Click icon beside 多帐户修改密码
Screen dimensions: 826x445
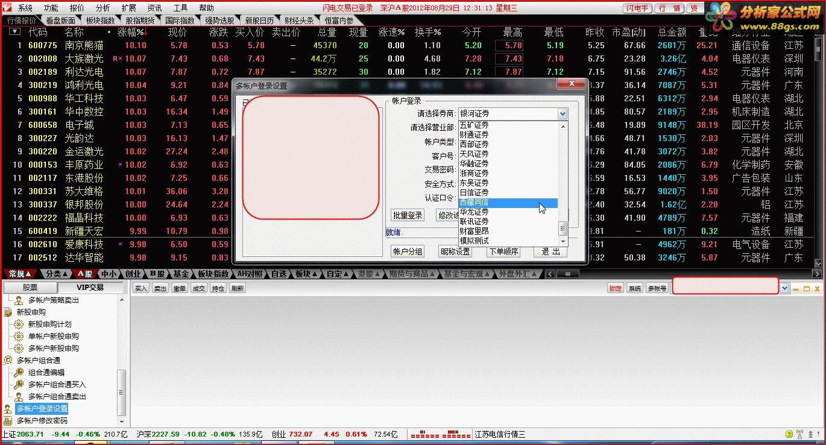click(x=8, y=421)
